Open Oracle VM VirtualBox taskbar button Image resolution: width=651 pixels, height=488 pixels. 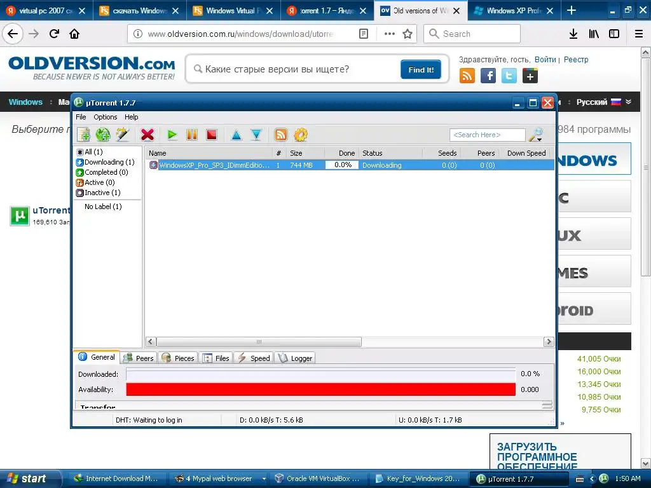click(x=318, y=479)
